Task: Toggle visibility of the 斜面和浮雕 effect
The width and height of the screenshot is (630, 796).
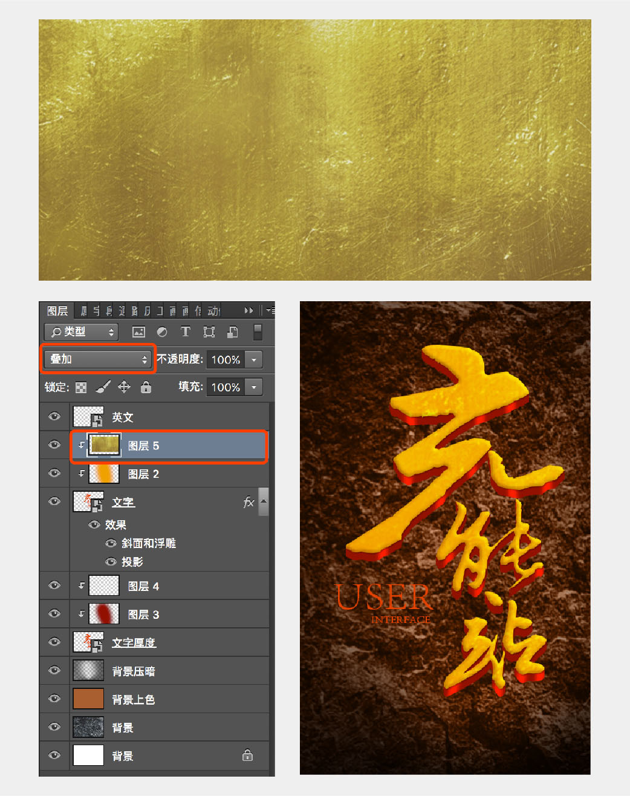Action: pyautogui.click(x=111, y=543)
